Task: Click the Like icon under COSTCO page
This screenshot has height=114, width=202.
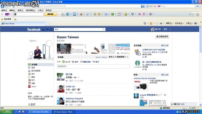Action: [x=143, y=57]
